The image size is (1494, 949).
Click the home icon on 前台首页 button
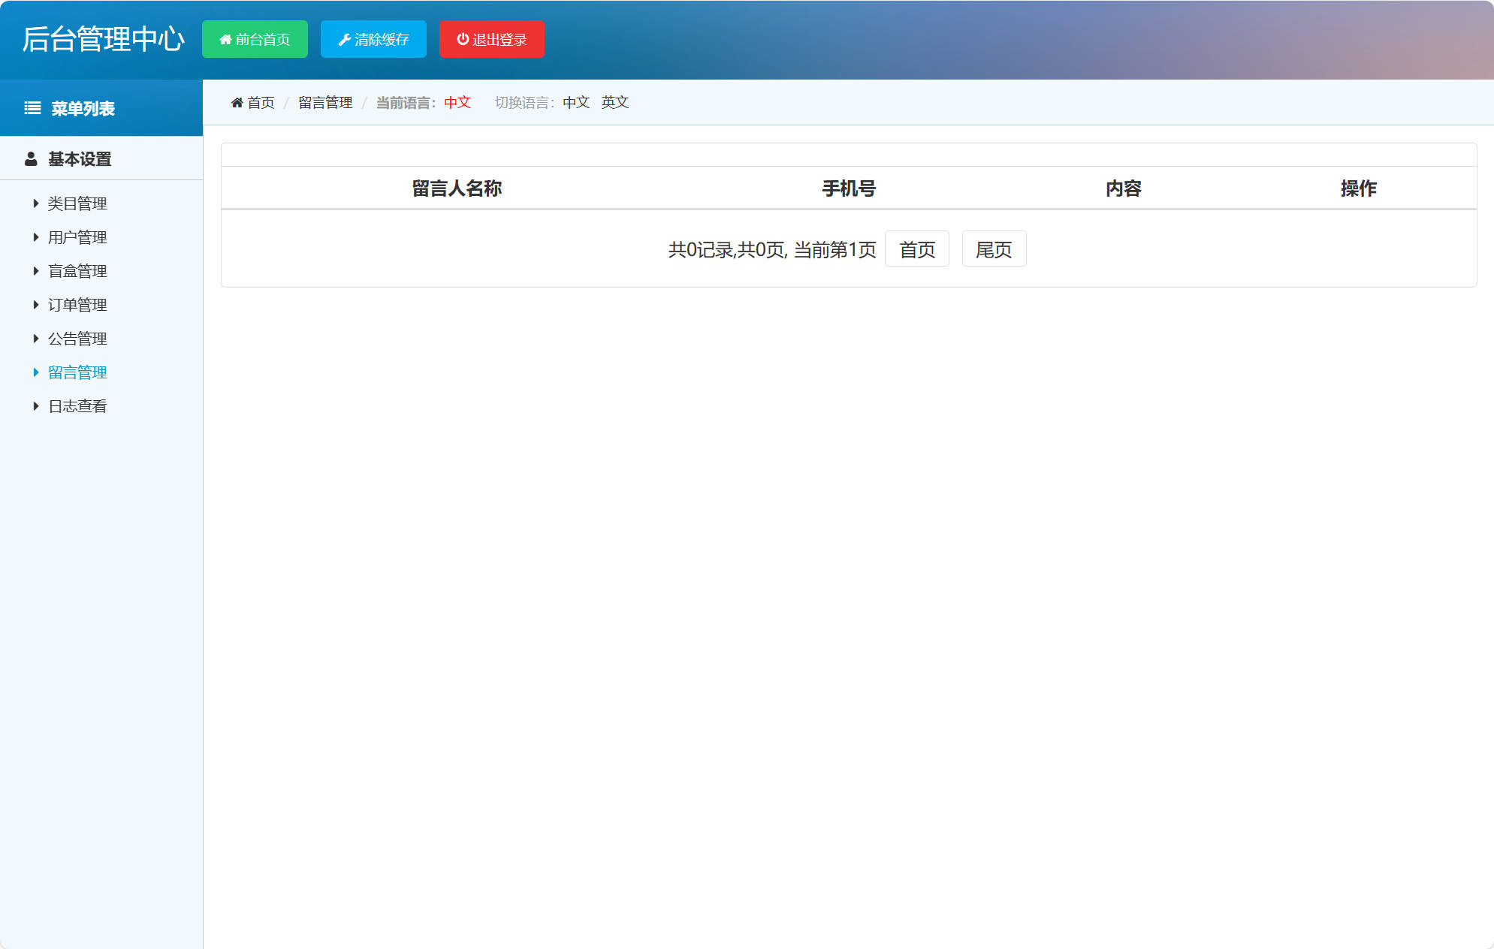[224, 39]
